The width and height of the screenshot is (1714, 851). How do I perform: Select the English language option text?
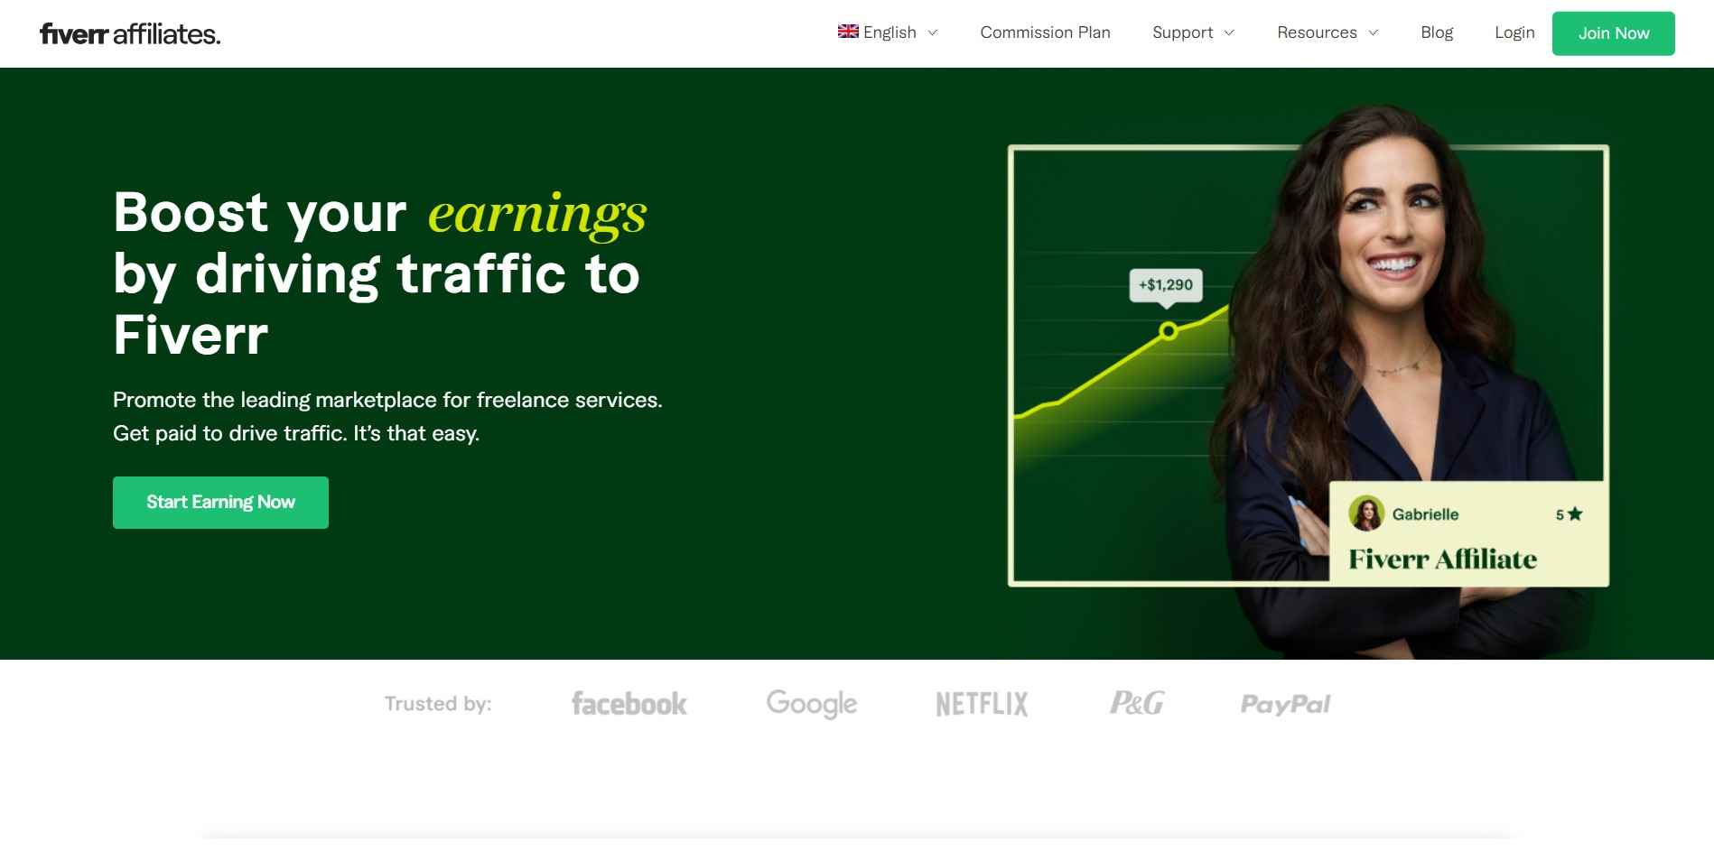[890, 32]
